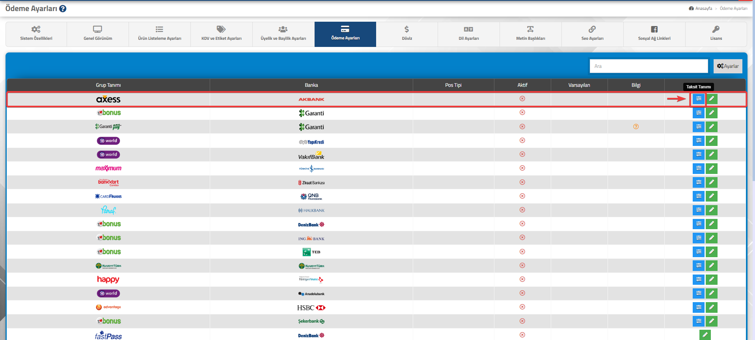Click the help icon beside Ödeme Ayarları title
Image resolution: width=755 pixels, height=340 pixels.
[63, 9]
